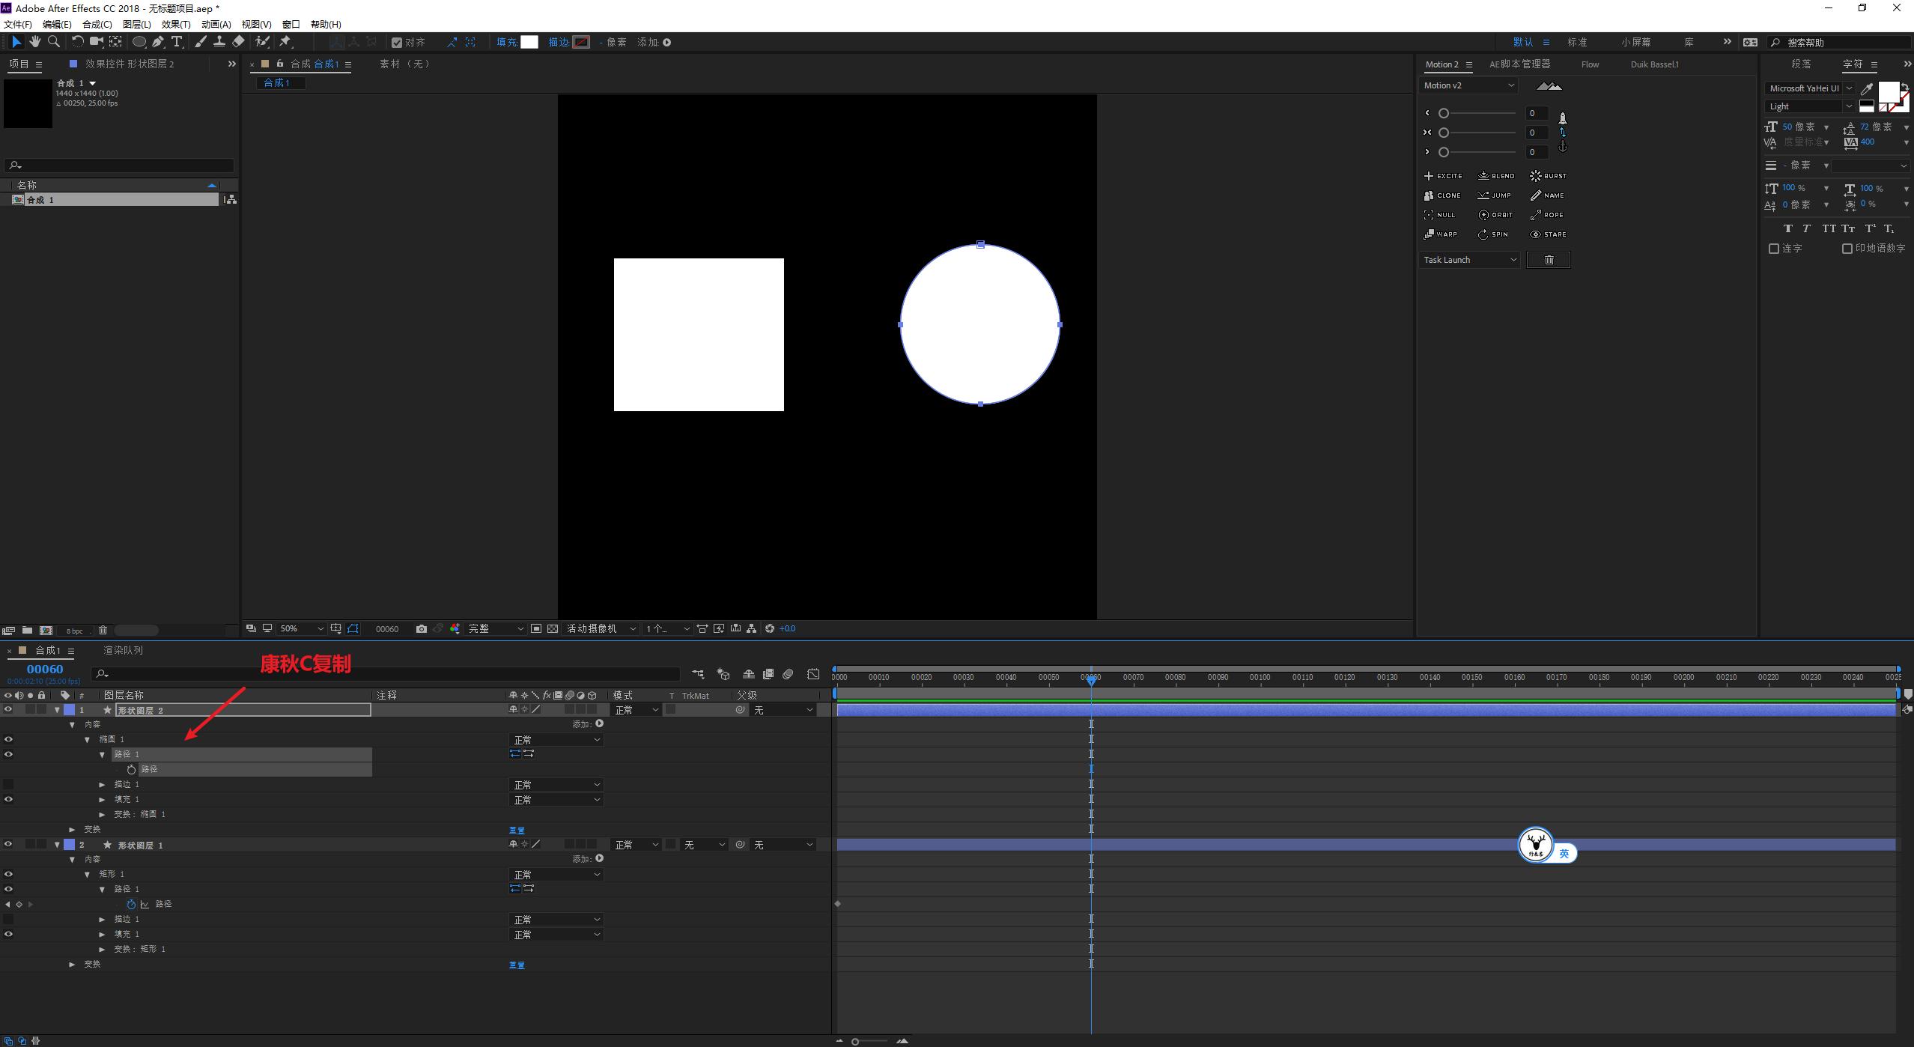Select the Zoom magnifier tool
This screenshot has height=1047, width=1914.
54,42
